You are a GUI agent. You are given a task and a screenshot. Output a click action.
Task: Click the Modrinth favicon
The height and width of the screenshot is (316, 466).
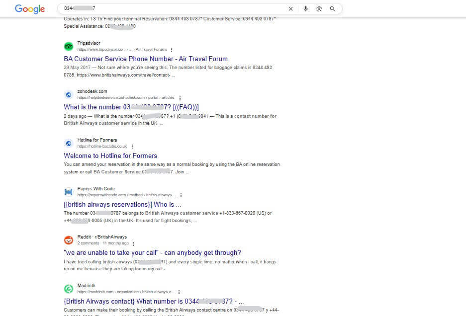(69, 289)
